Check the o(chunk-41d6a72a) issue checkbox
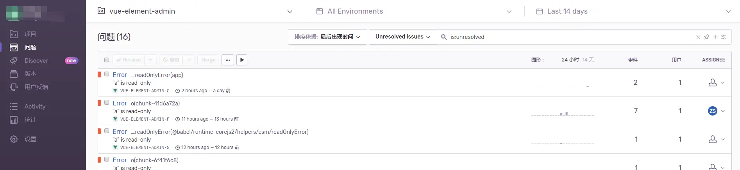 pyautogui.click(x=107, y=103)
